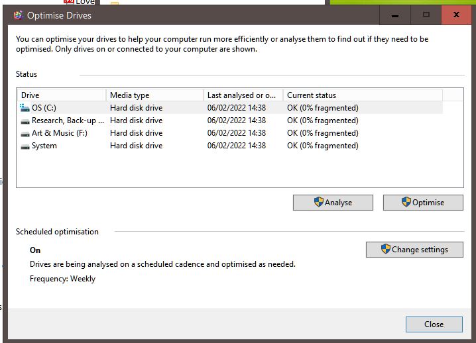Click the shield icon on Analyse button
The width and height of the screenshot is (476, 343).
[319, 202]
